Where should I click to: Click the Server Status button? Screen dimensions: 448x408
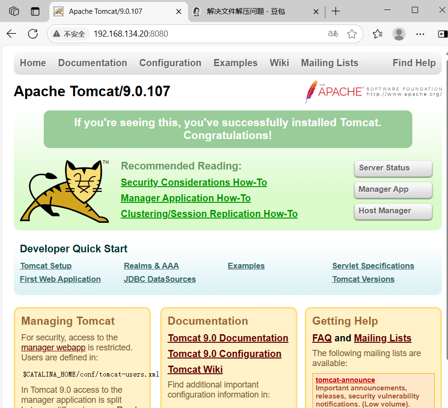pos(393,169)
